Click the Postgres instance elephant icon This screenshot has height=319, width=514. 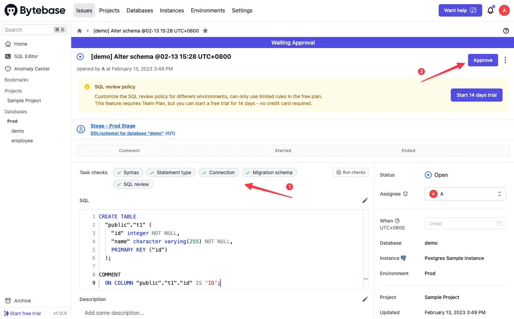[403, 258]
